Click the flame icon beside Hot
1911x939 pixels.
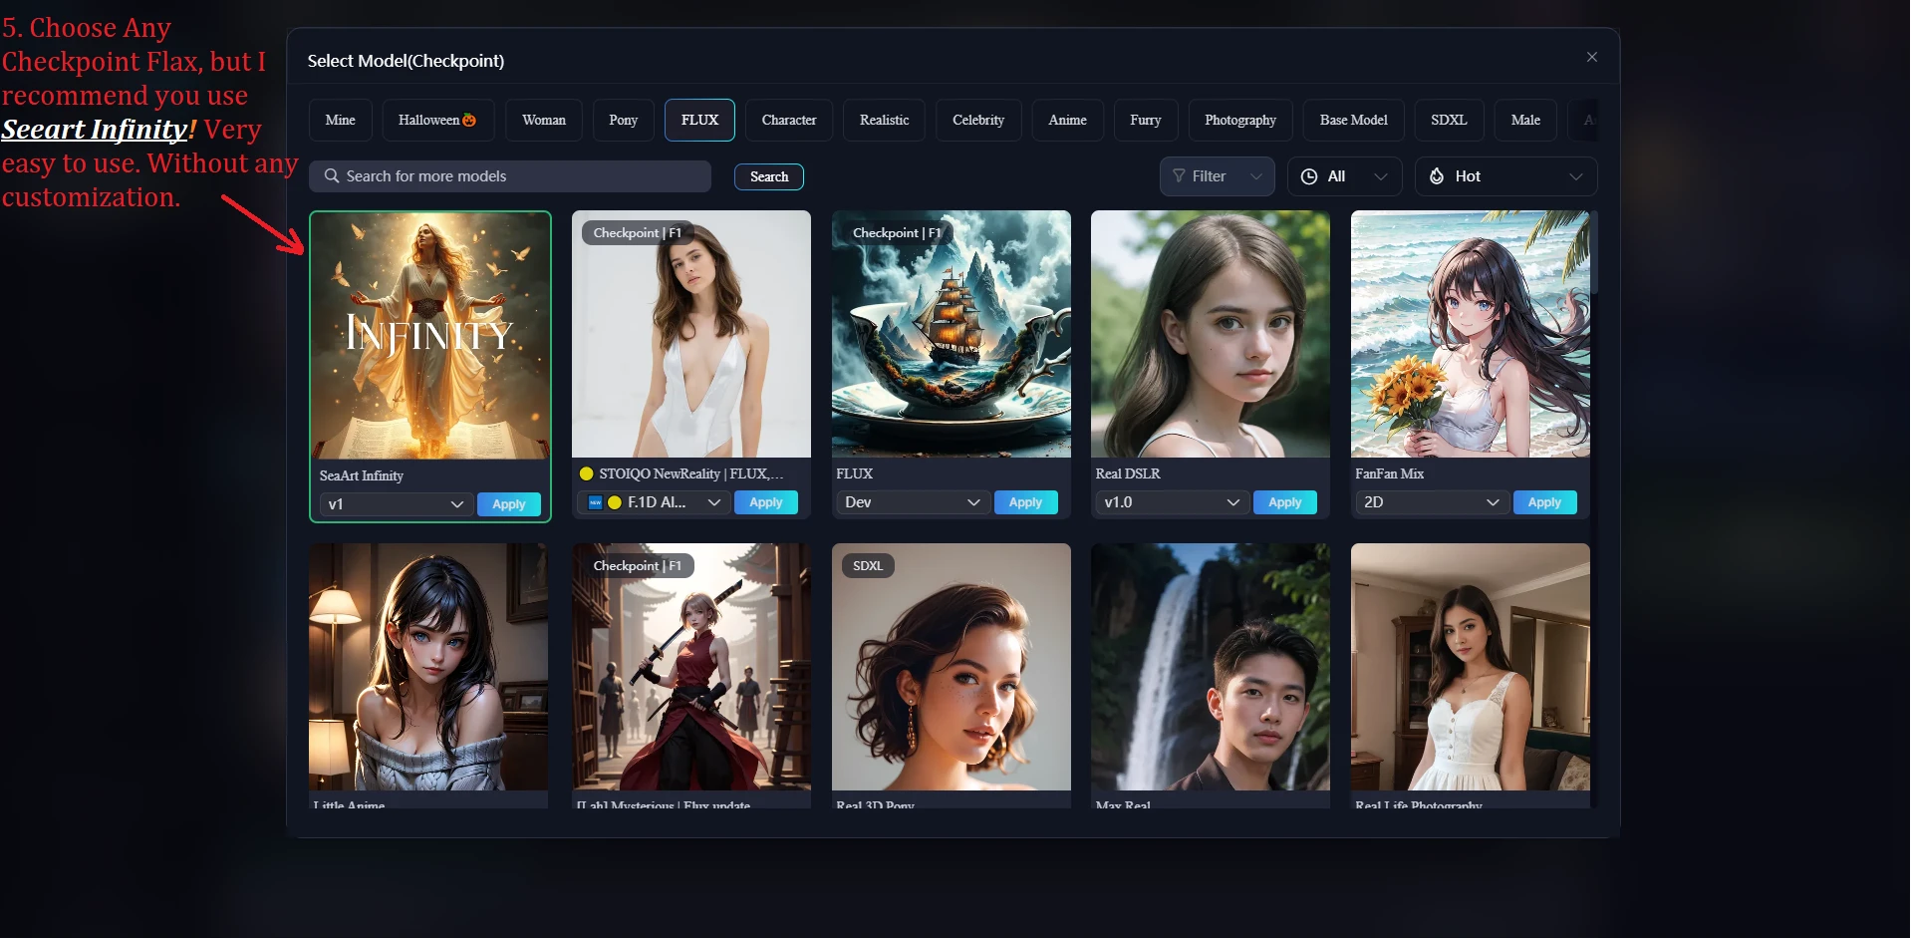[1437, 175]
